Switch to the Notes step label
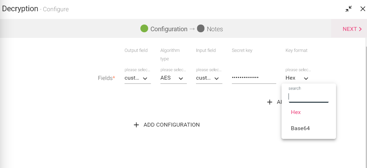 tap(215, 29)
